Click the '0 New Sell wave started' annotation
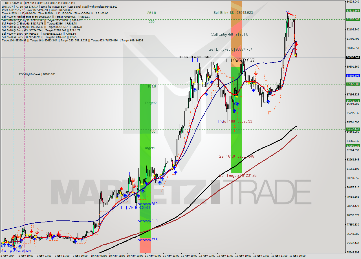 coord(195,57)
